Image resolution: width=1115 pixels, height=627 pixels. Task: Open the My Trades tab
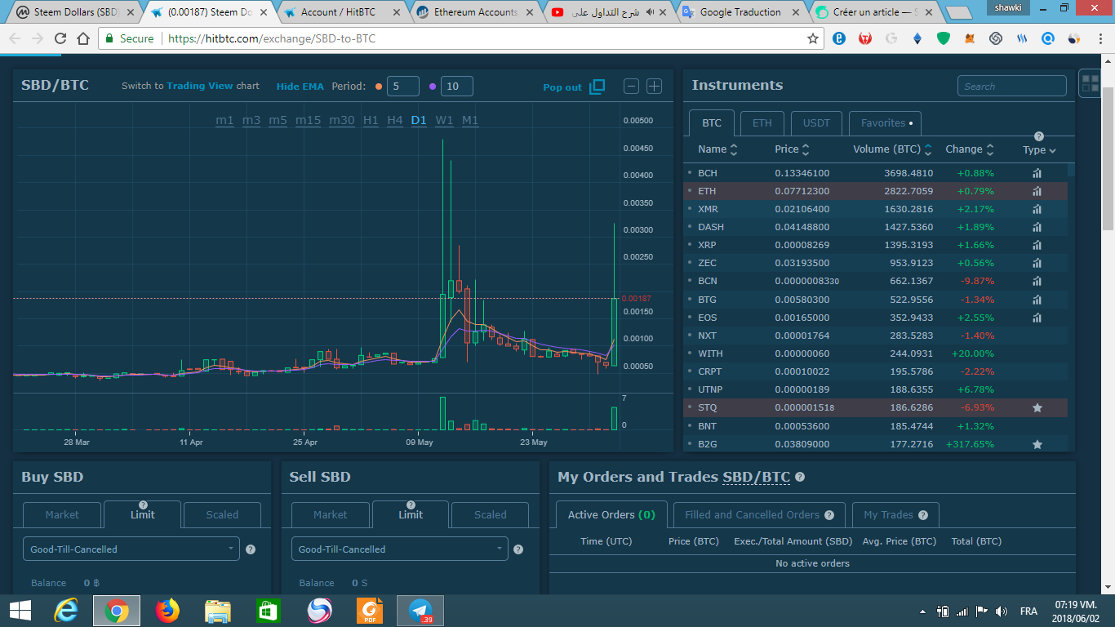895,515
